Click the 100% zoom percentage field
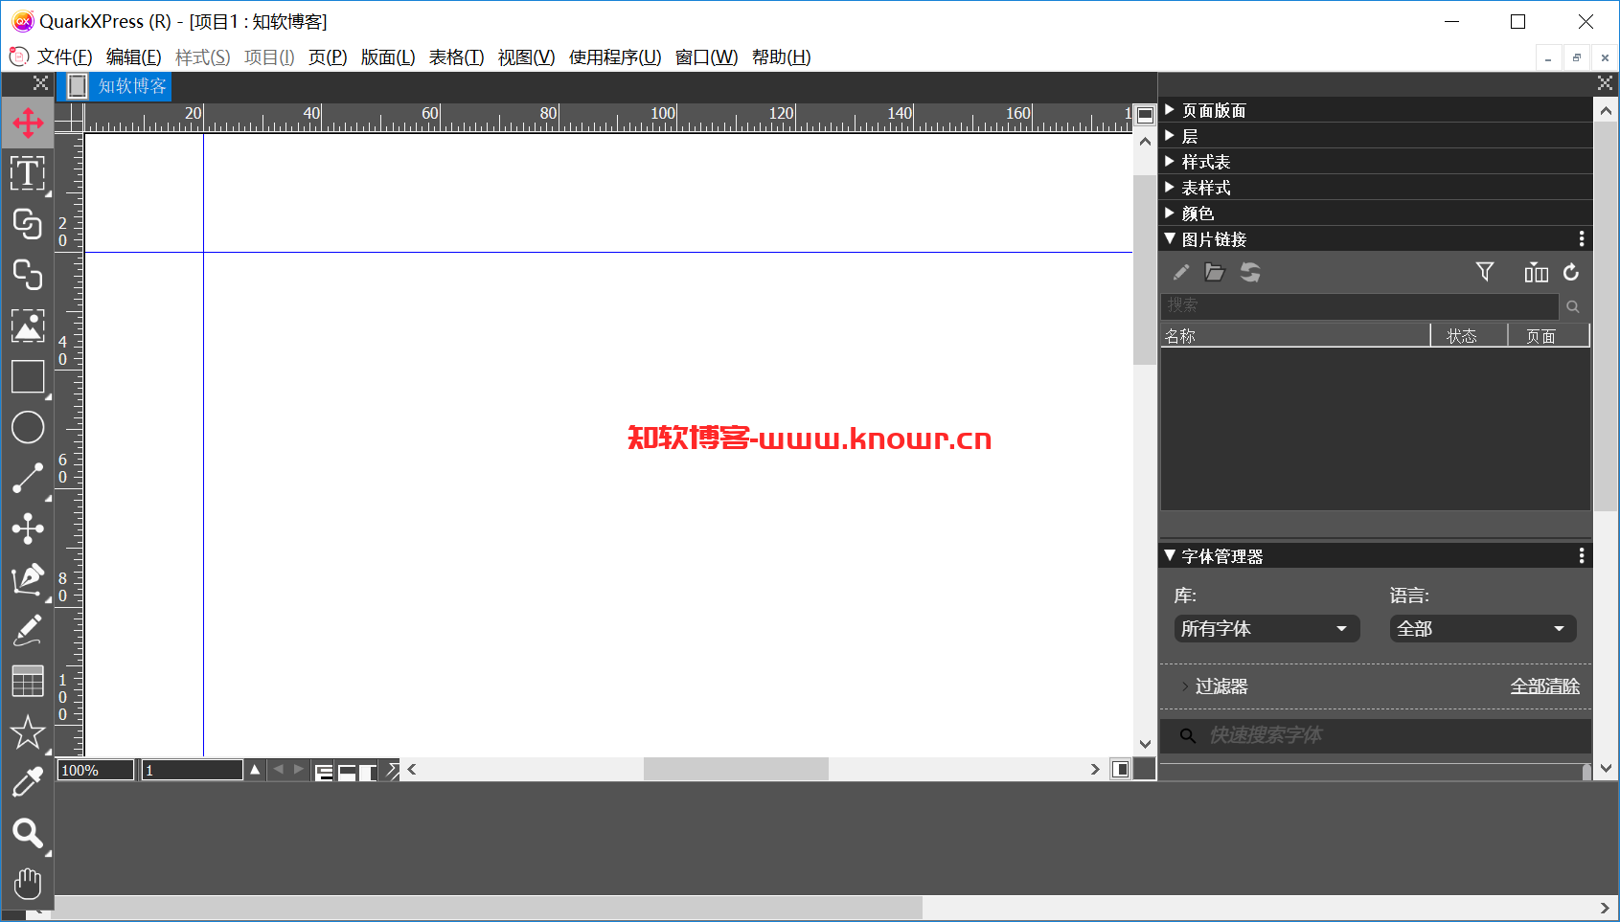Viewport: 1620px width, 922px height. [x=95, y=771]
